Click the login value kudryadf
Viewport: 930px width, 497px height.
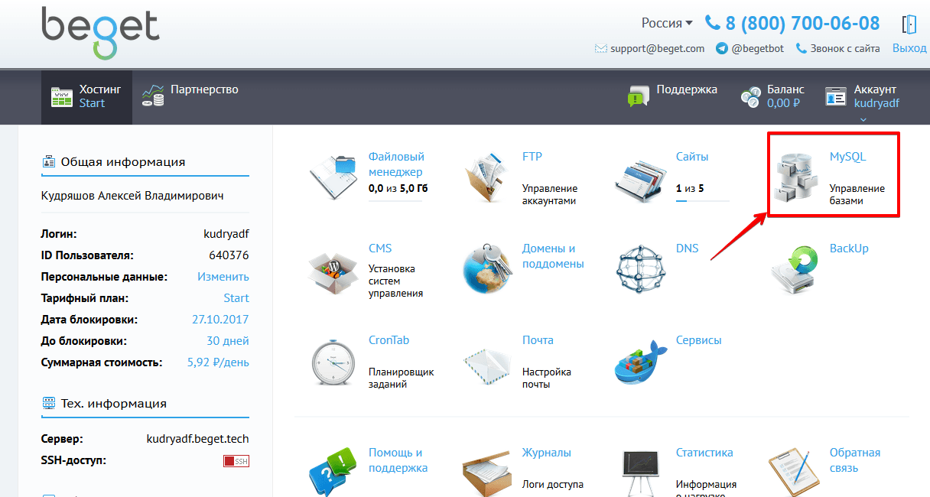226,234
